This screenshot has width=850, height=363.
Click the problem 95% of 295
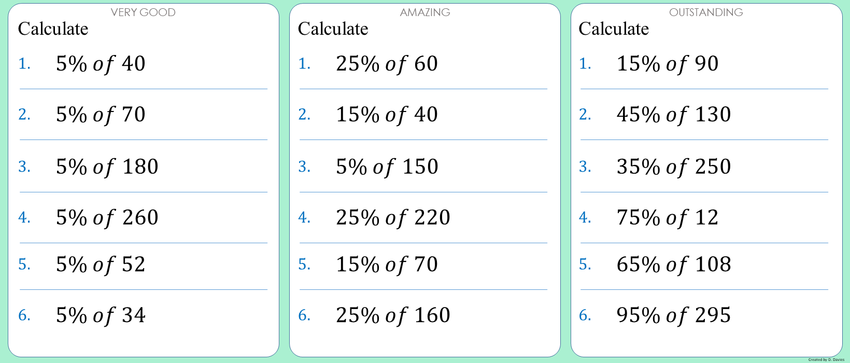click(674, 315)
